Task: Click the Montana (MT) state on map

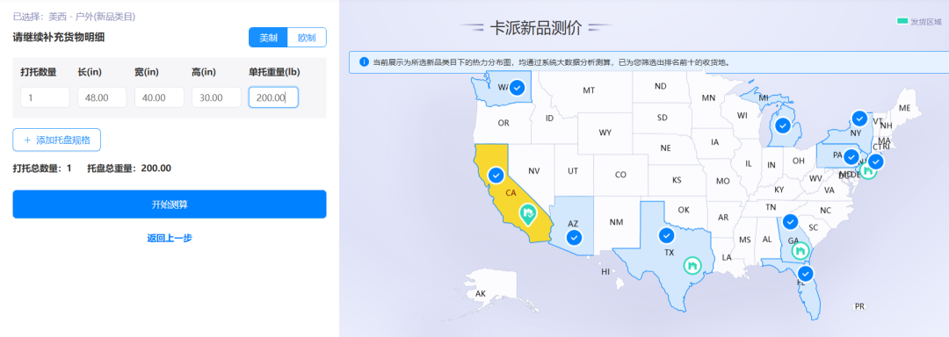Action: (588, 90)
